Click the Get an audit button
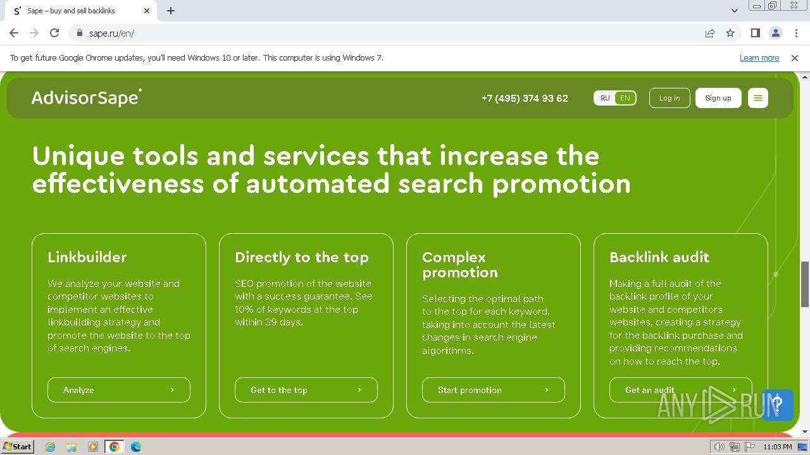Screen dimensions: 810x455 tap(681, 390)
